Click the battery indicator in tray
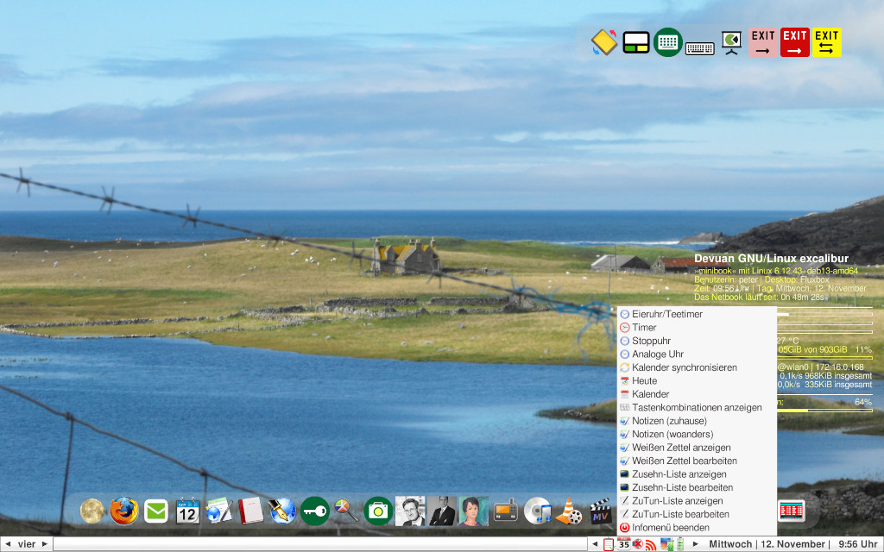 pos(679,544)
